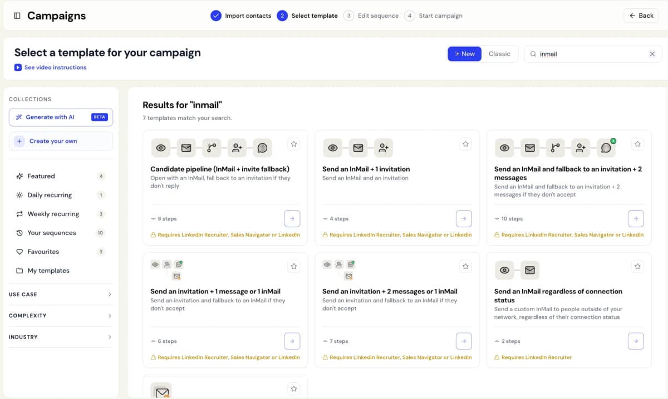Open the 6 steps template arrow button
This screenshot has width=668, height=399.
(x=292, y=341)
